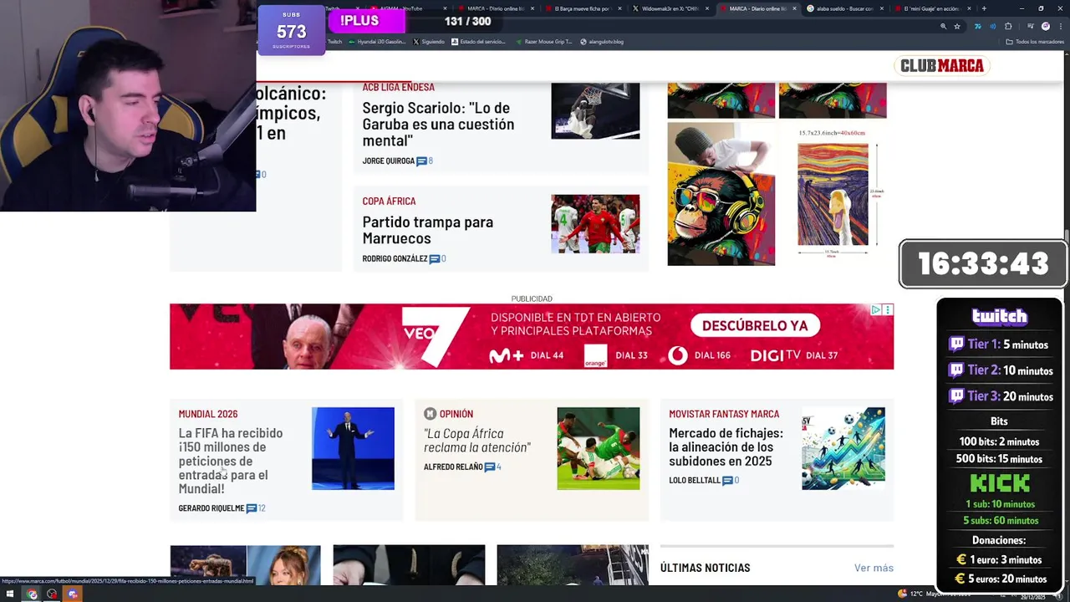Click author name Gerardo Riquelme

[x=211, y=508]
